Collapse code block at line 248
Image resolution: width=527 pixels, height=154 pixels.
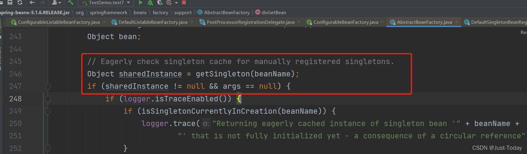point(48,99)
